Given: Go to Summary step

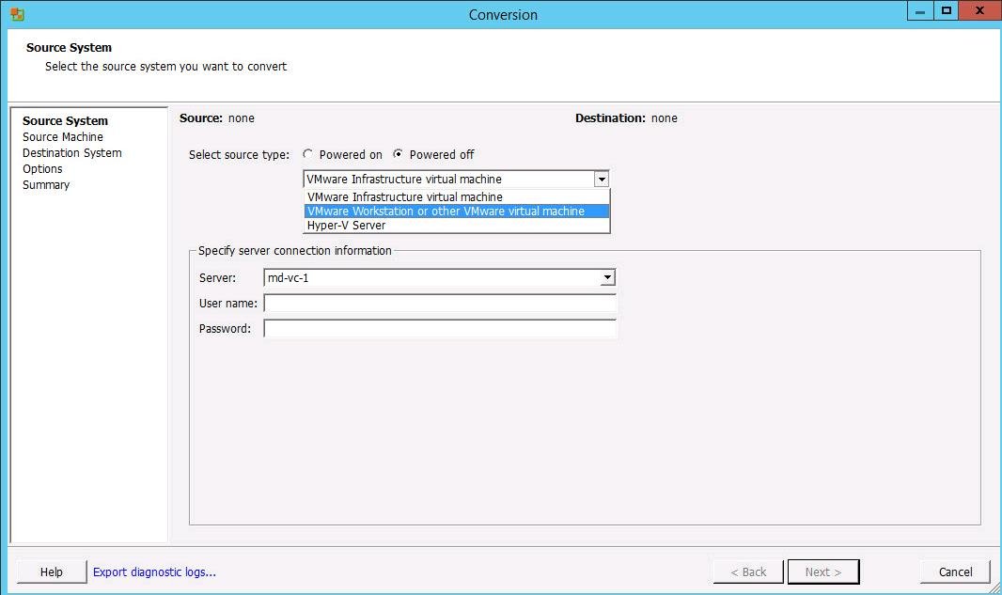Looking at the screenshot, I should (46, 184).
